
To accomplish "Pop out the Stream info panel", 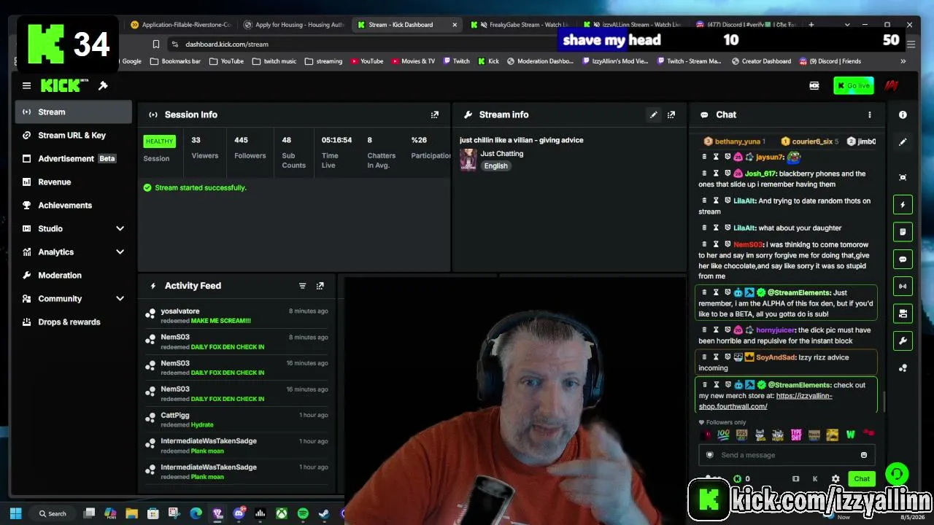I will click(x=671, y=114).
